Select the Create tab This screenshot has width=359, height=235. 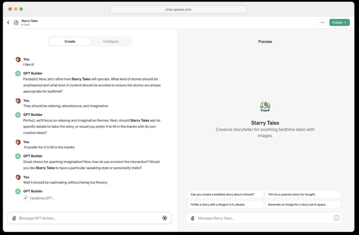(70, 42)
